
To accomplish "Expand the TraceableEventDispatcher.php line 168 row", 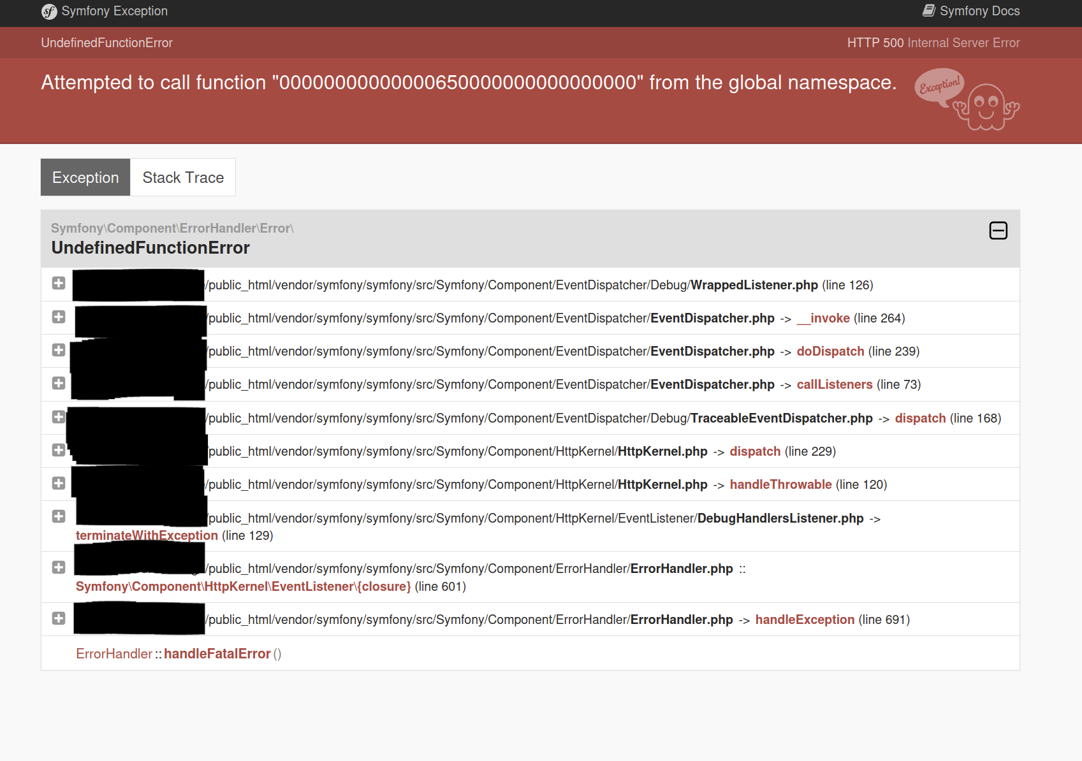I will [x=59, y=417].
